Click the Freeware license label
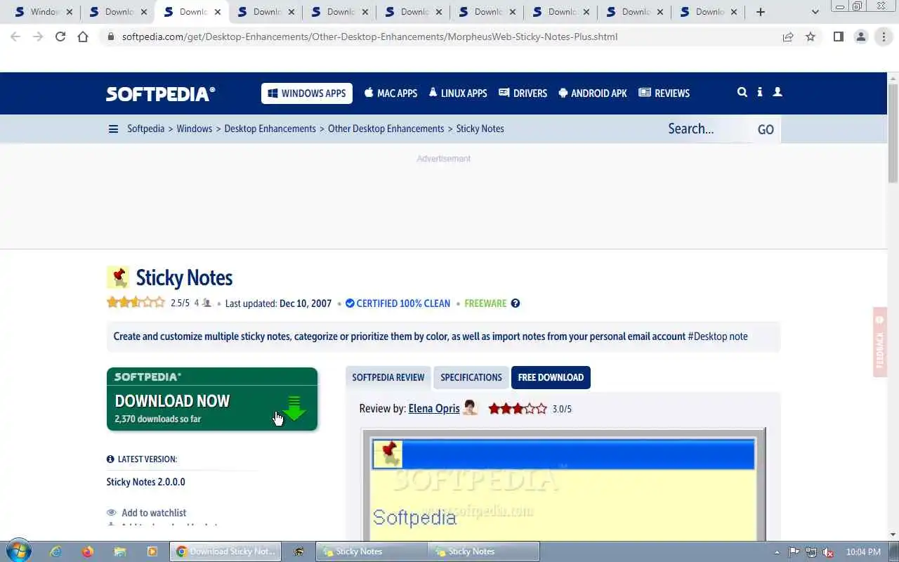 (485, 303)
